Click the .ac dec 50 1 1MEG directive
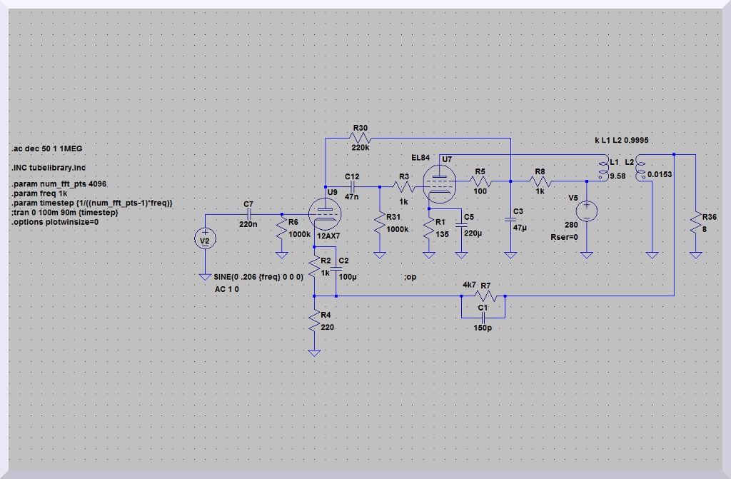Viewport: 731px width, 479px height. pyautogui.click(x=47, y=149)
